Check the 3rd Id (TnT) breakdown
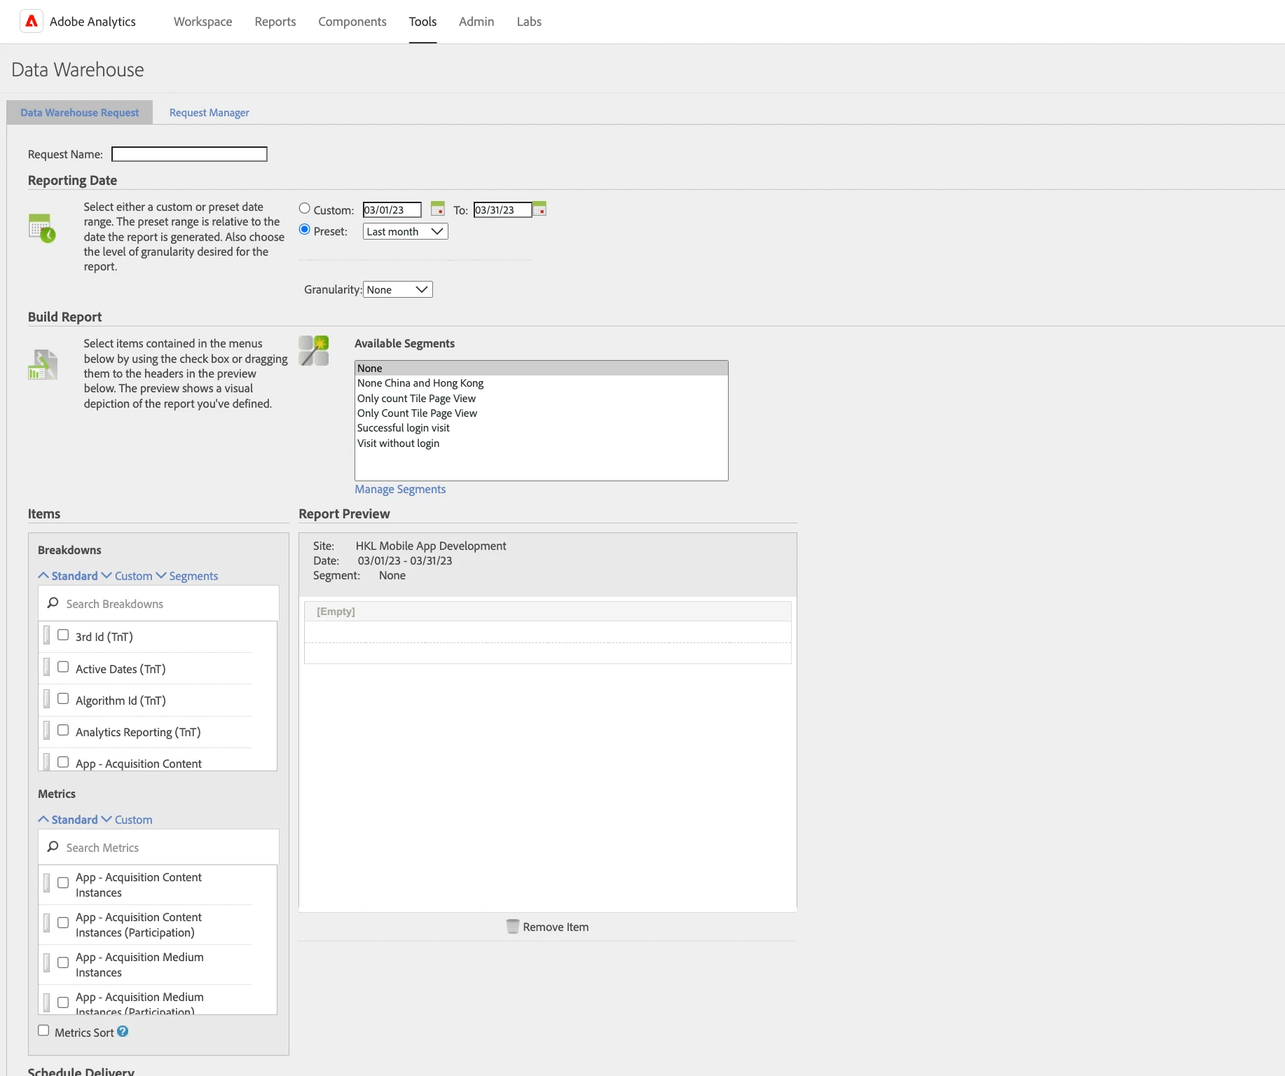Viewport: 1285px width, 1076px height. (x=63, y=635)
